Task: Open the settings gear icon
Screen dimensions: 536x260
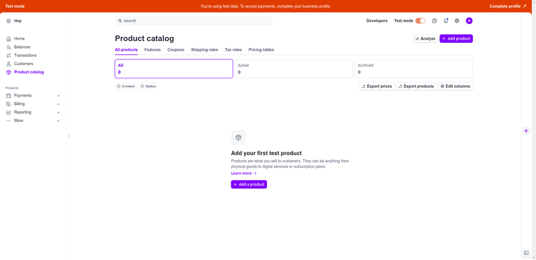Action: point(457,21)
